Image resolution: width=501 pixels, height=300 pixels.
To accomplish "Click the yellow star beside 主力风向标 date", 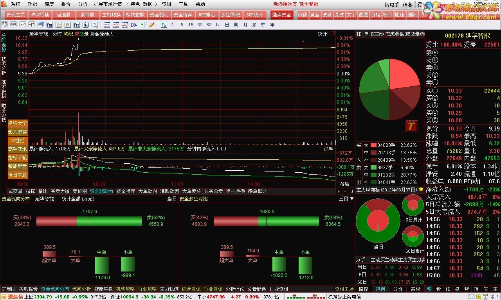I will tap(421, 189).
